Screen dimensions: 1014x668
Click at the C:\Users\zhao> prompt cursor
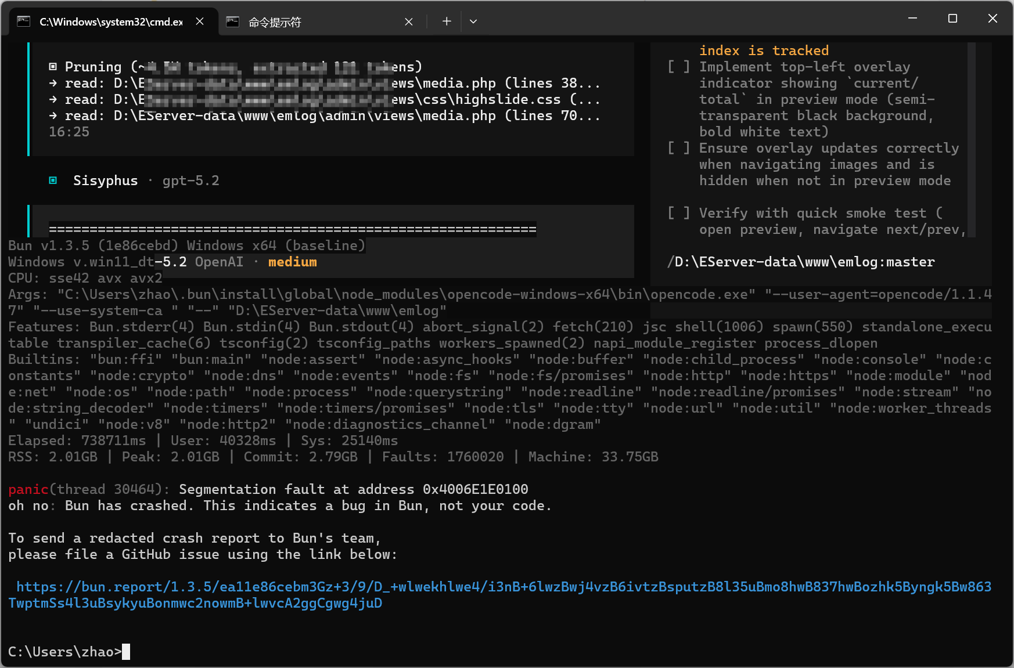(126, 652)
